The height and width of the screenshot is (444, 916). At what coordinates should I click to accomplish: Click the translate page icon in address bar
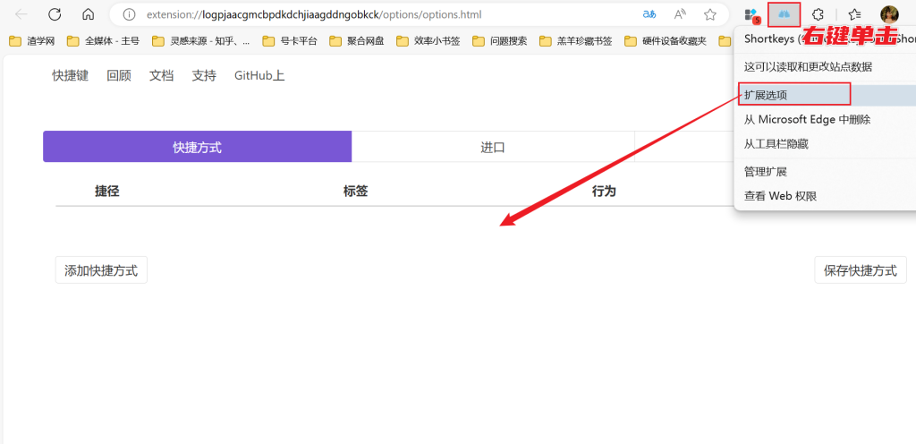point(650,14)
